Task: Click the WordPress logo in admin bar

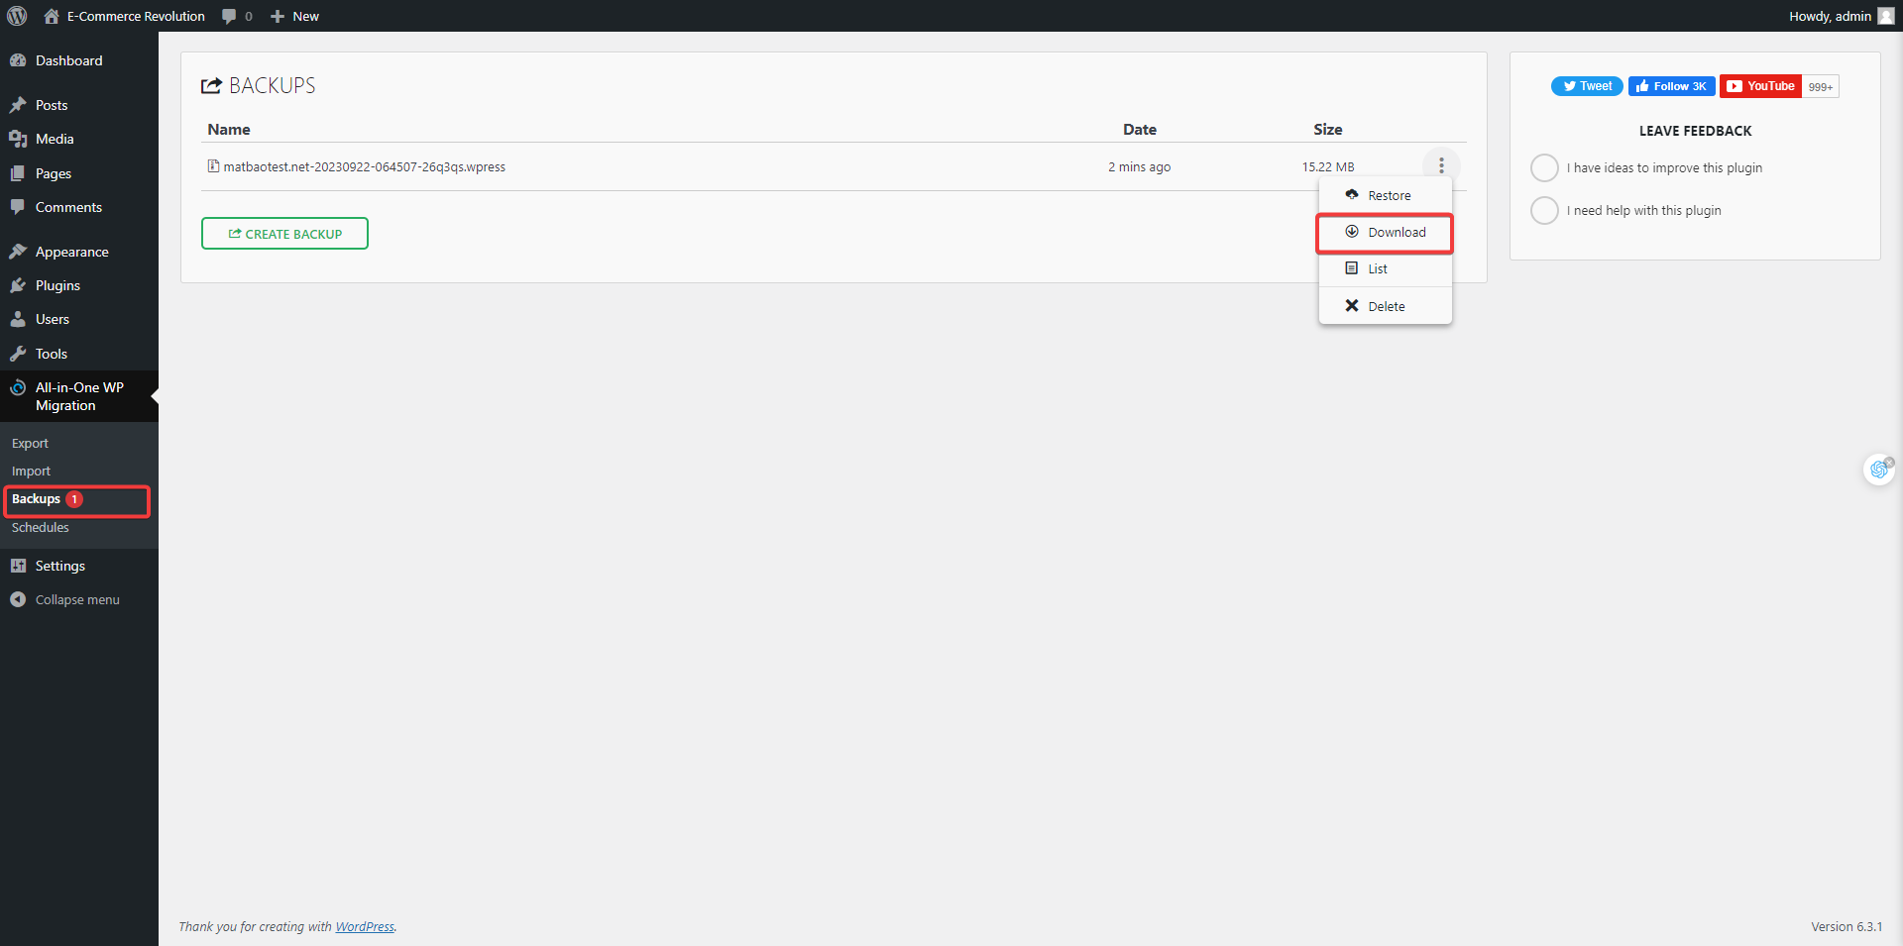Action: click(17, 16)
